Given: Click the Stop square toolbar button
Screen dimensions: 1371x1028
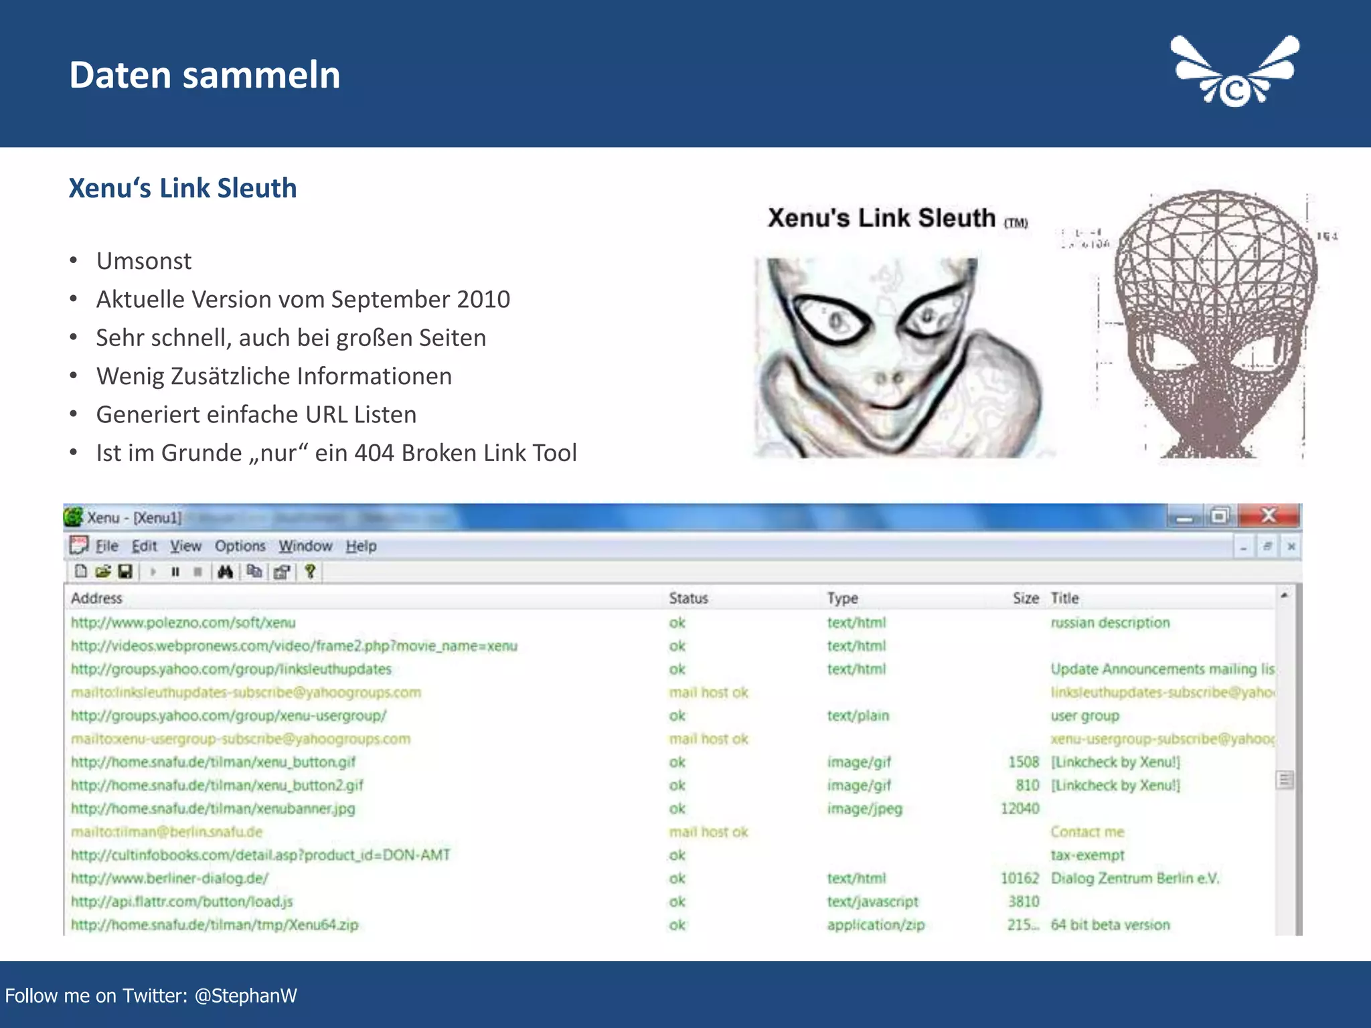Looking at the screenshot, I should click(197, 572).
